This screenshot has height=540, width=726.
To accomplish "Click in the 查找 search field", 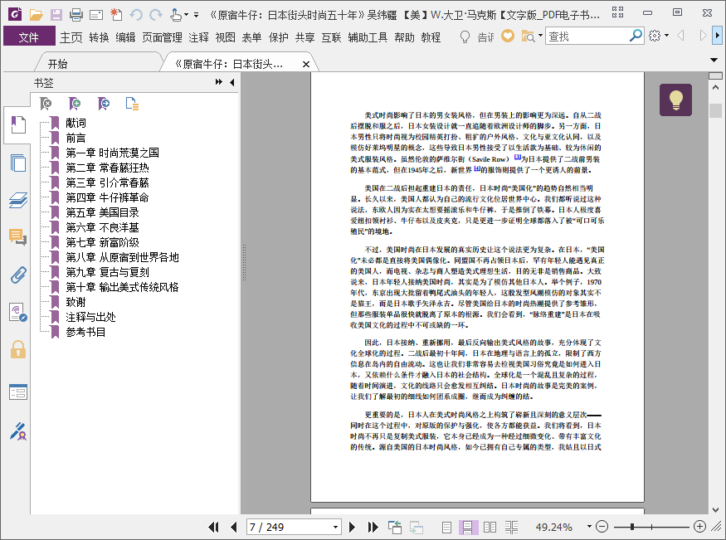I will click(587, 36).
